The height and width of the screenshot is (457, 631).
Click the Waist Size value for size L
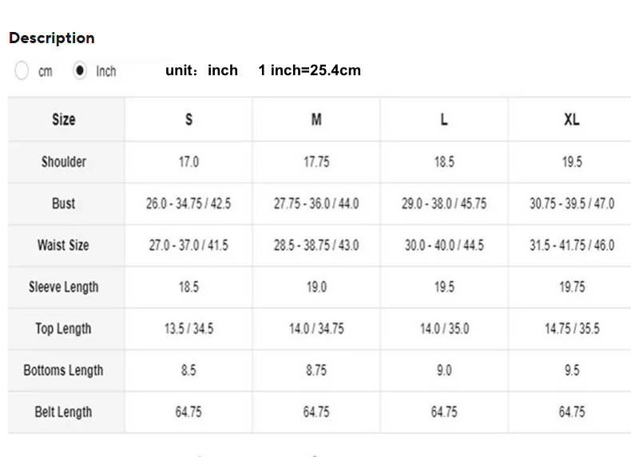click(444, 245)
